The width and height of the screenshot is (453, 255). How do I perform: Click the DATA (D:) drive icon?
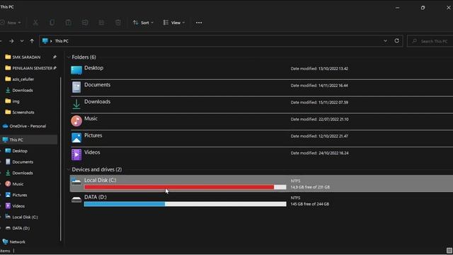(76, 200)
